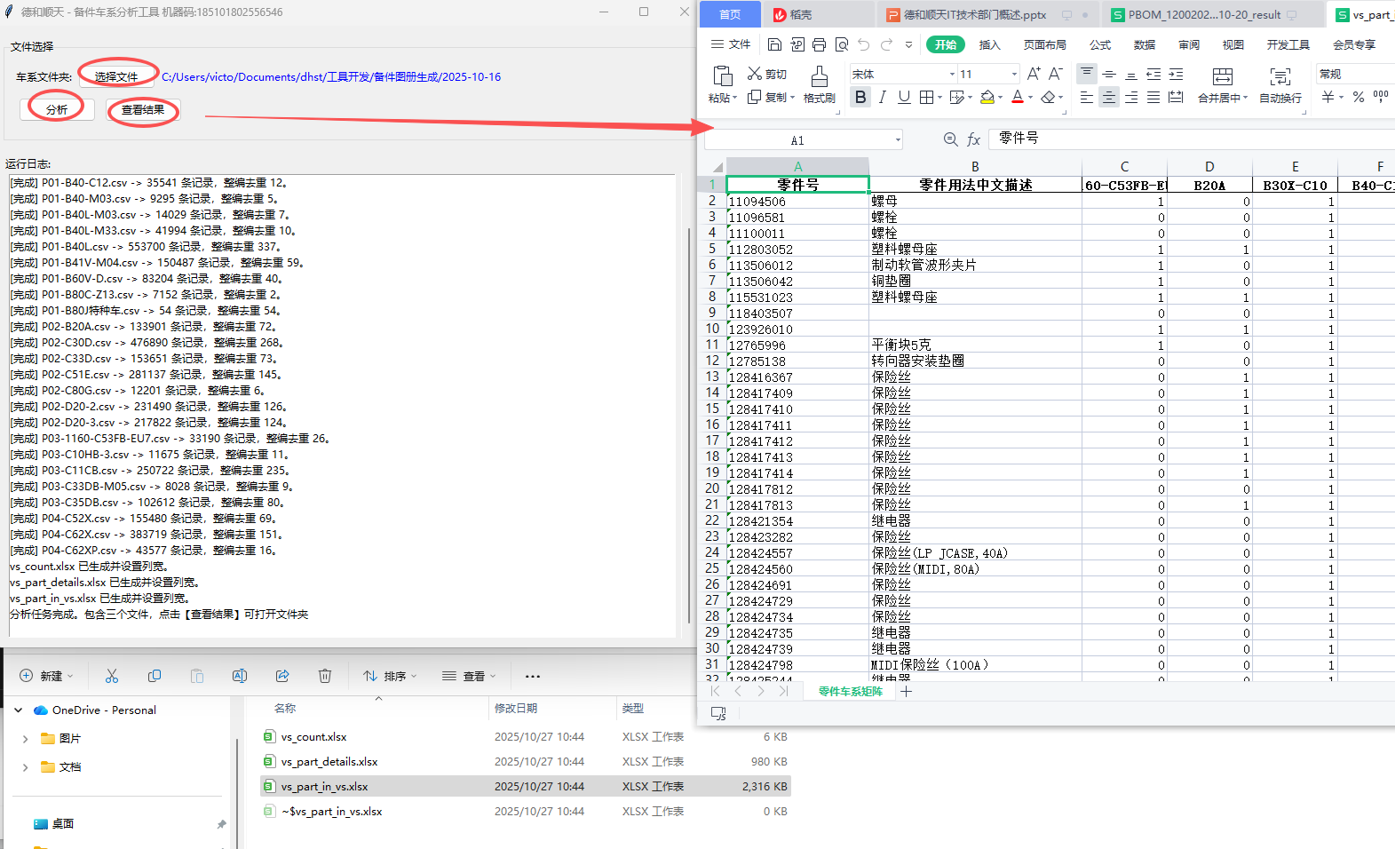The width and height of the screenshot is (1395, 849).
Task: Click the Share icon in File Explorer toolbar
Action: click(x=282, y=676)
